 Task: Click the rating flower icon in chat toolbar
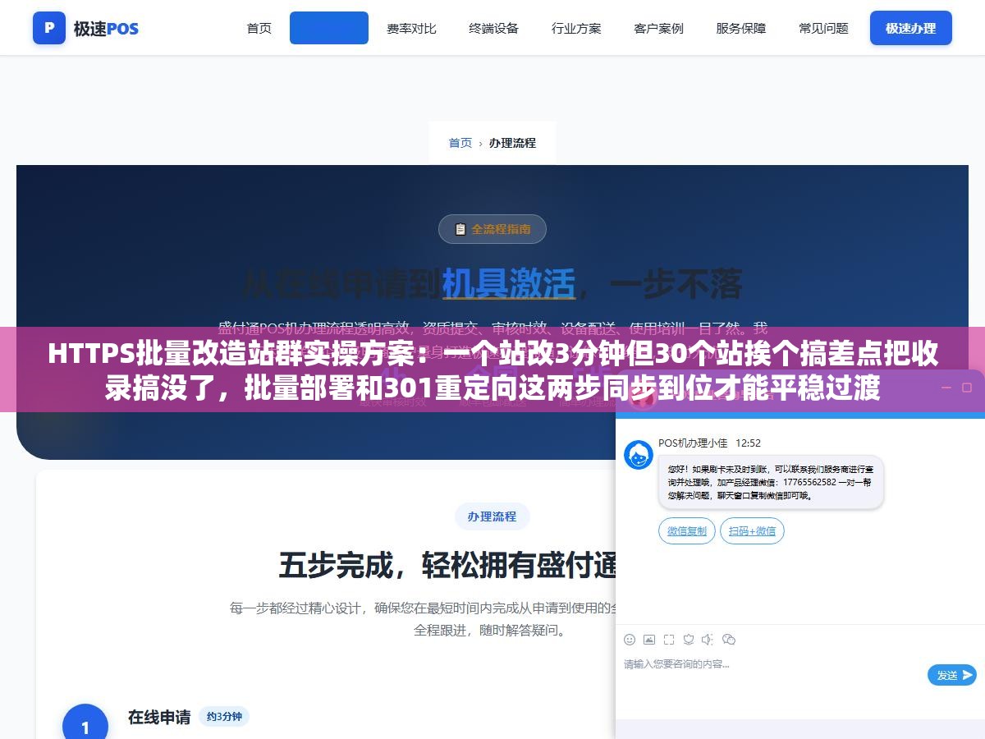click(x=689, y=640)
